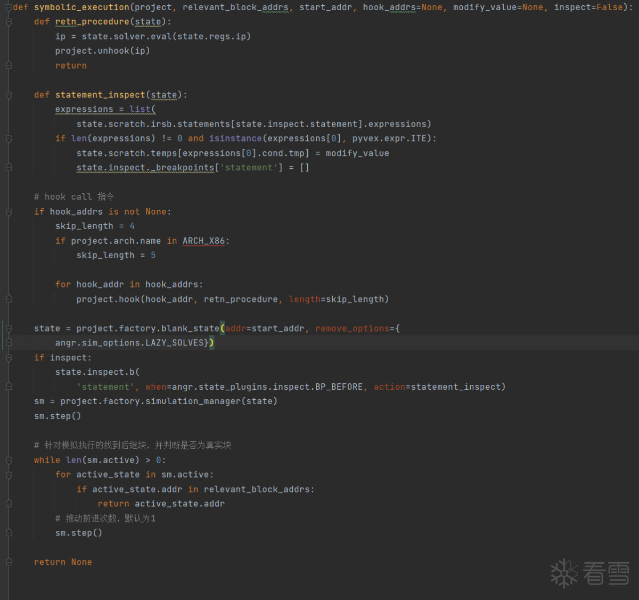The height and width of the screenshot is (600, 639).
Task: Click 'angr.sim_options.LAZY_SOLVES' text
Action: click(129, 343)
